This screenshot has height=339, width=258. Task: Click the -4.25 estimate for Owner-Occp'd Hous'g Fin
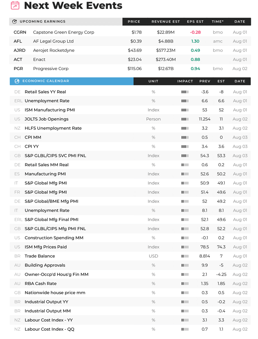[221, 274]
